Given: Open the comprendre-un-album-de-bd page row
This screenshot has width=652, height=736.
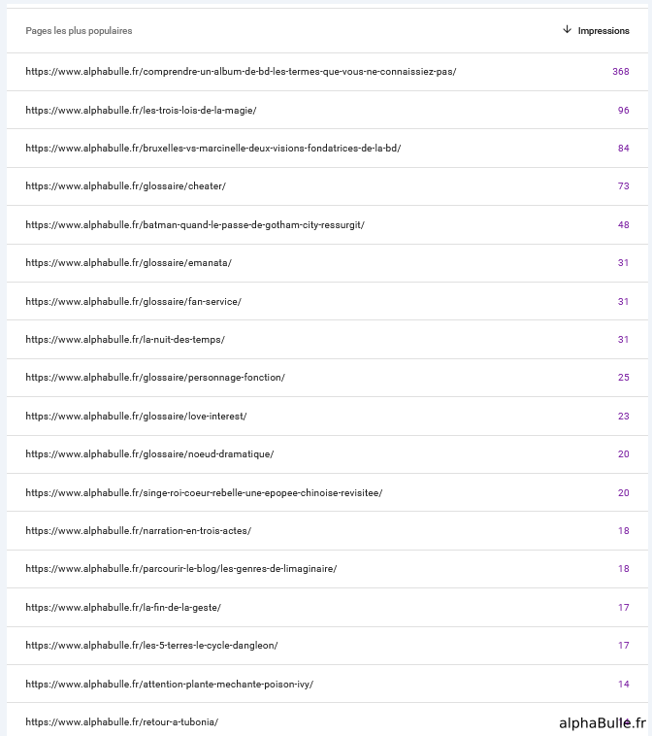Looking at the screenshot, I should click(327, 72).
